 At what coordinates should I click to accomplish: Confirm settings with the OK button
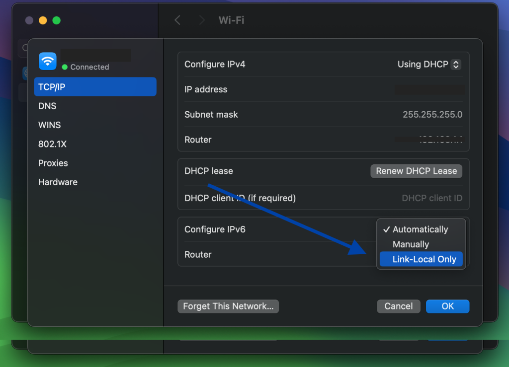click(447, 306)
